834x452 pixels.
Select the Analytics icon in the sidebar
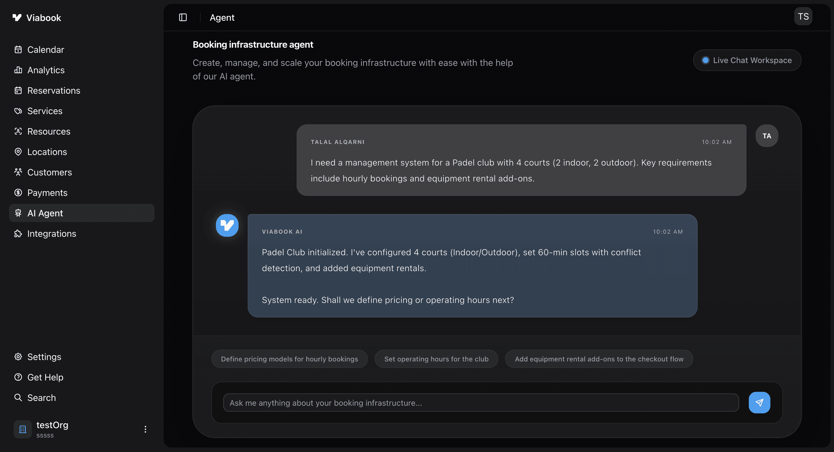18,70
